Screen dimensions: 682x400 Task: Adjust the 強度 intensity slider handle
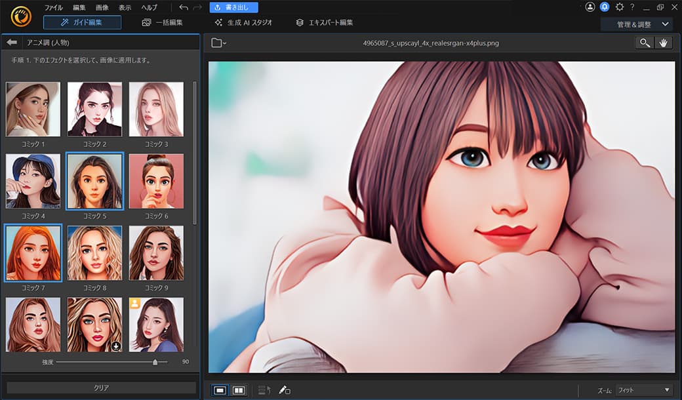click(x=156, y=361)
